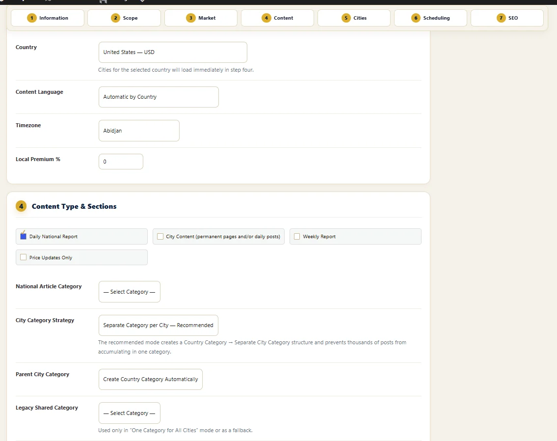Open the SEO step tab
This screenshot has height=441, width=557.
pos(507,18)
